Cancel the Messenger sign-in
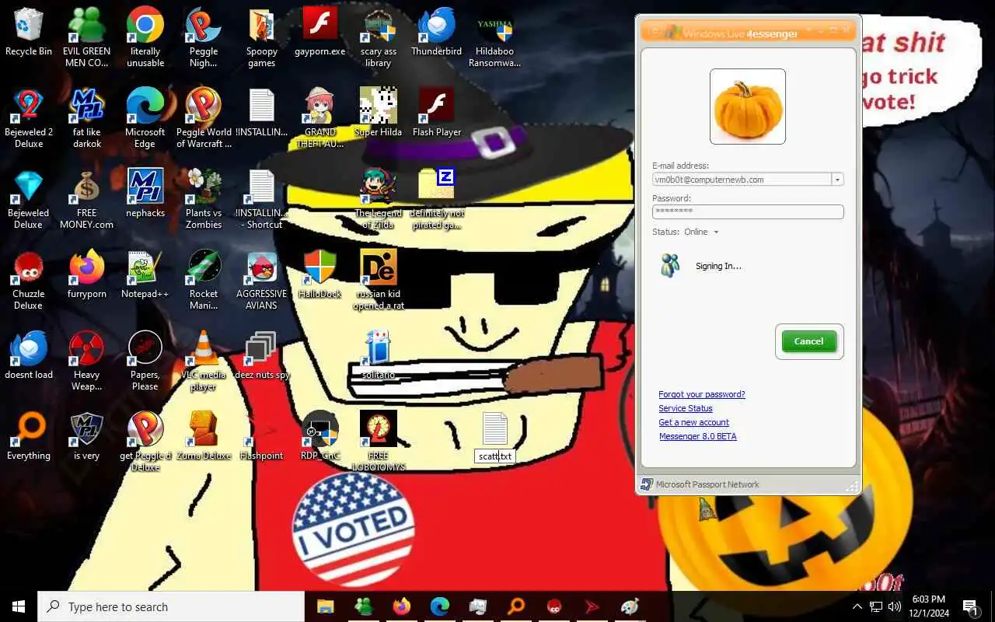 coord(808,341)
